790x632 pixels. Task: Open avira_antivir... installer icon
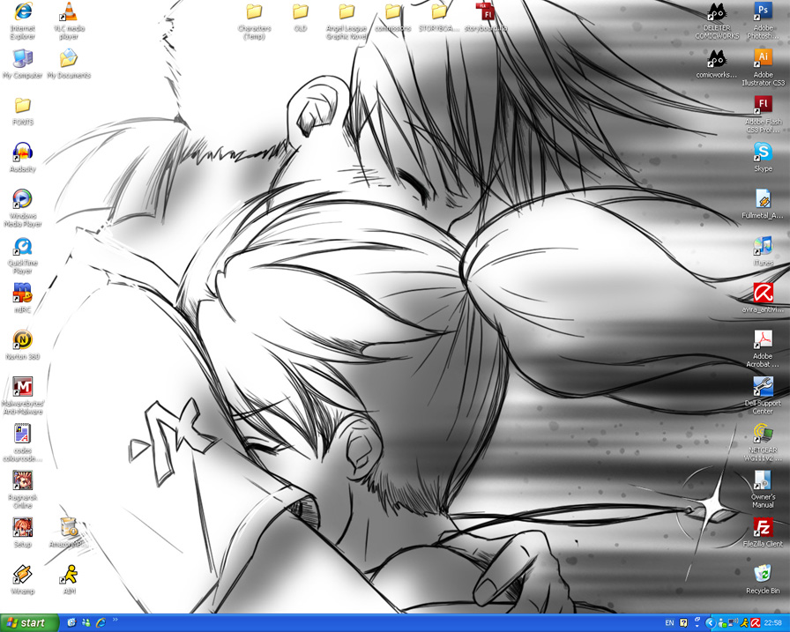pos(764,298)
